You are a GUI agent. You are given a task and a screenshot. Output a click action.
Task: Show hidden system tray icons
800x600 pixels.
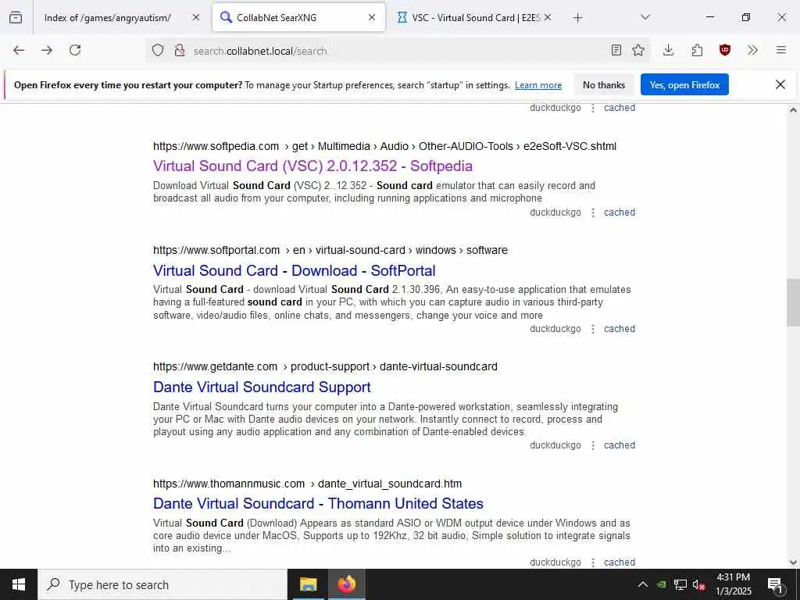point(643,584)
